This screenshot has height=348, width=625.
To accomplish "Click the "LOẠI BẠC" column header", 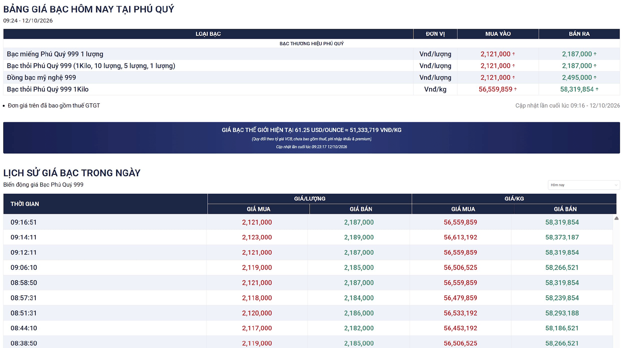I will [208, 34].
